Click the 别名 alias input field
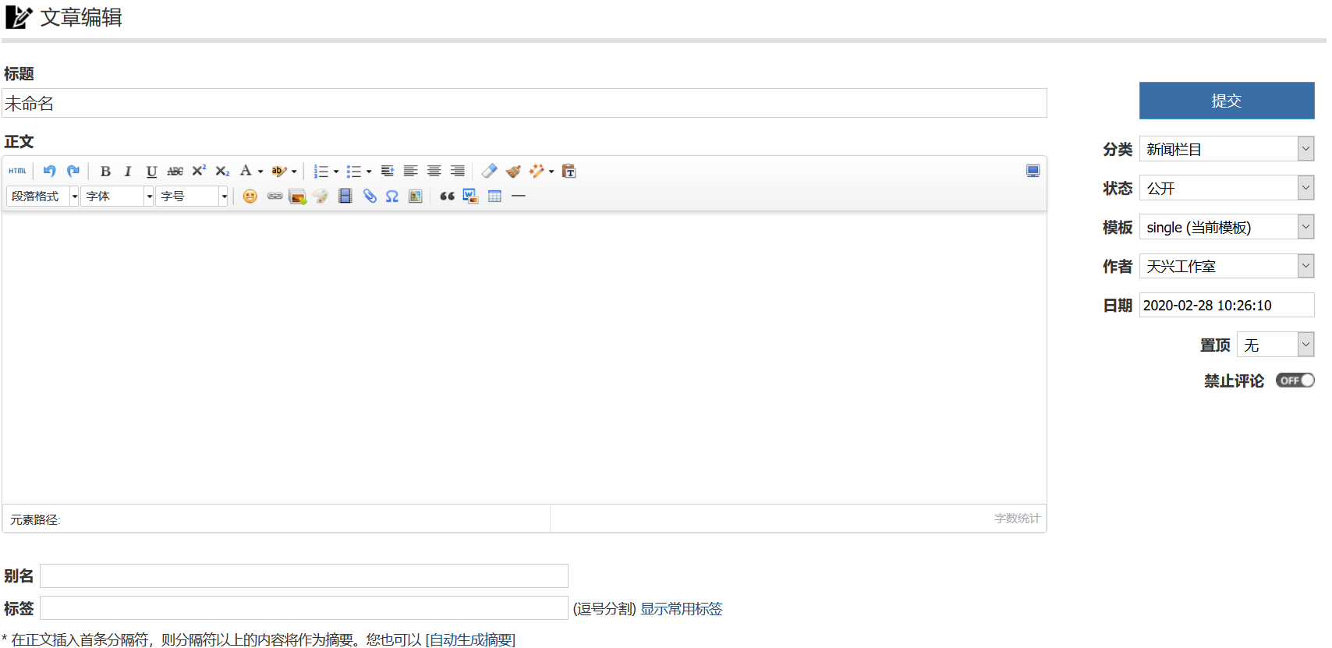 click(x=304, y=575)
